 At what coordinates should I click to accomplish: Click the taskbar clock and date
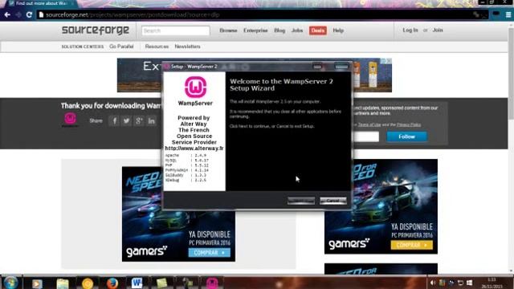click(492, 283)
